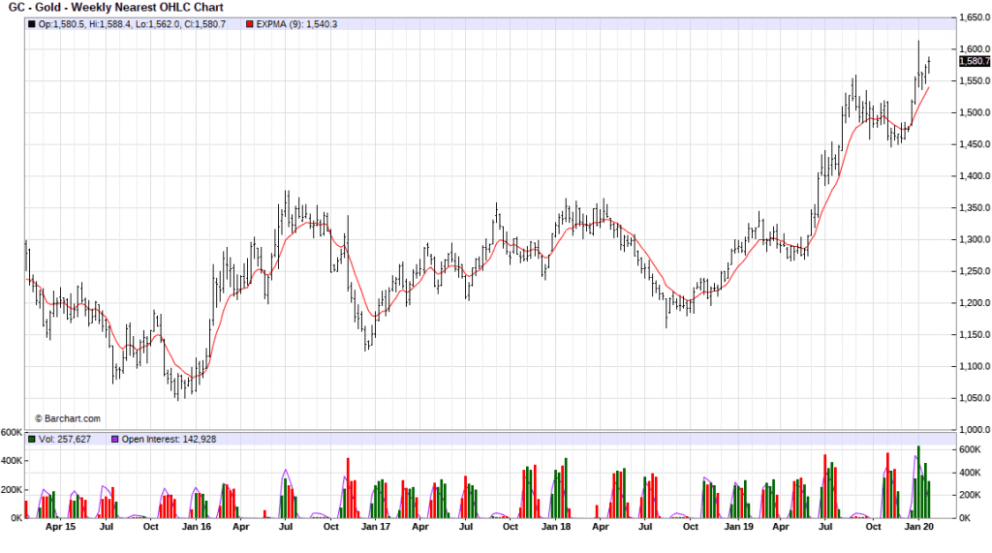The width and height of the screenshot is (992, 553).
Task: Click the highlighted 1,580.7 current price tag
Action: click(x=974, y=61)
